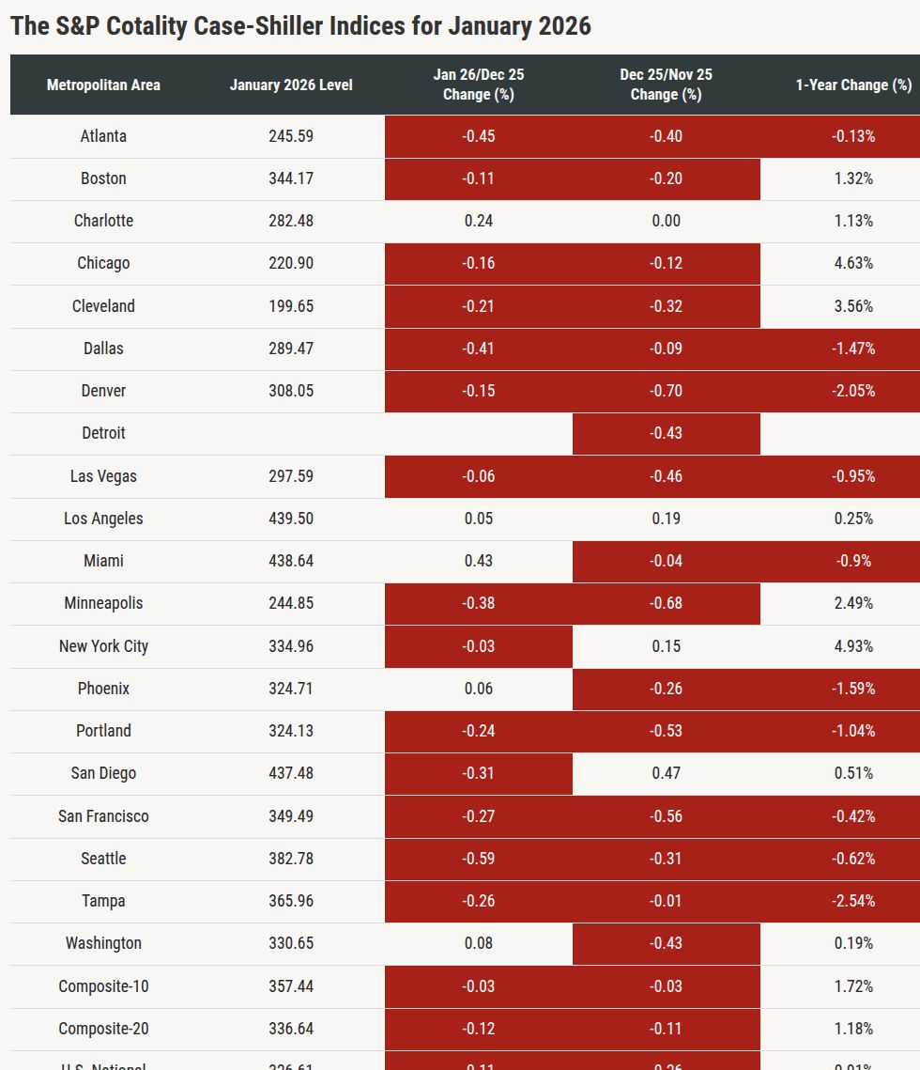
Task: Select Denver's -2.05% red cell
Action: pos(853,391)
